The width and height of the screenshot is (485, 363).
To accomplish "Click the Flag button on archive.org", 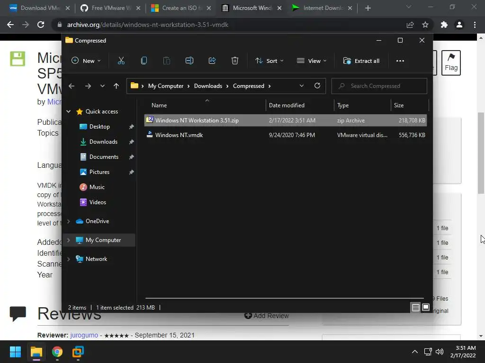I will pos(451,63).
